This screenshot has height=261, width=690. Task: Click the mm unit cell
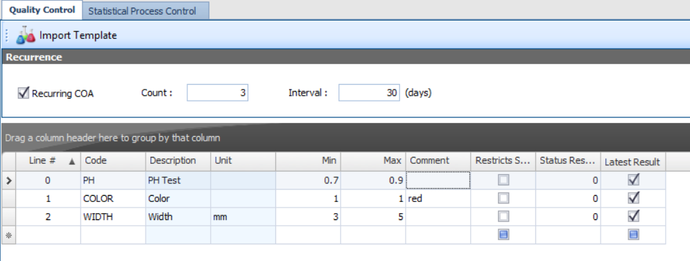coord(243,217)
